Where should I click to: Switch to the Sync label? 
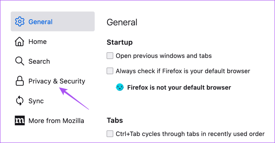point(36,101)
